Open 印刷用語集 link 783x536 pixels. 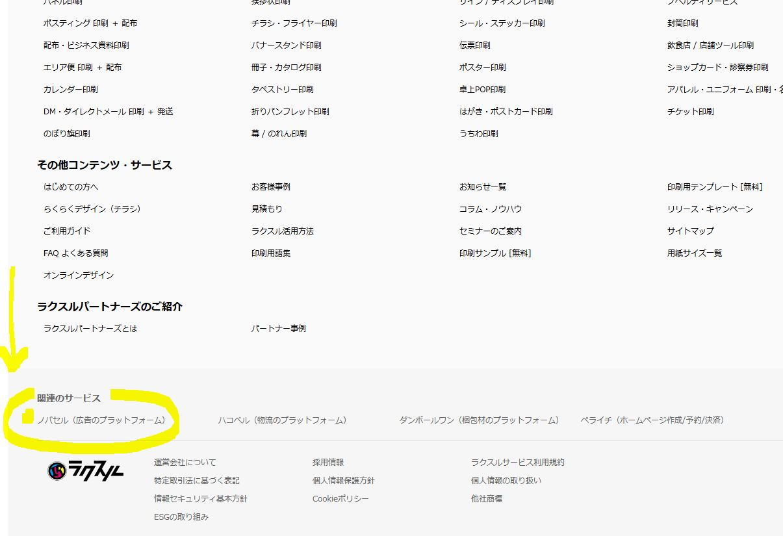(x=271, y=253)
